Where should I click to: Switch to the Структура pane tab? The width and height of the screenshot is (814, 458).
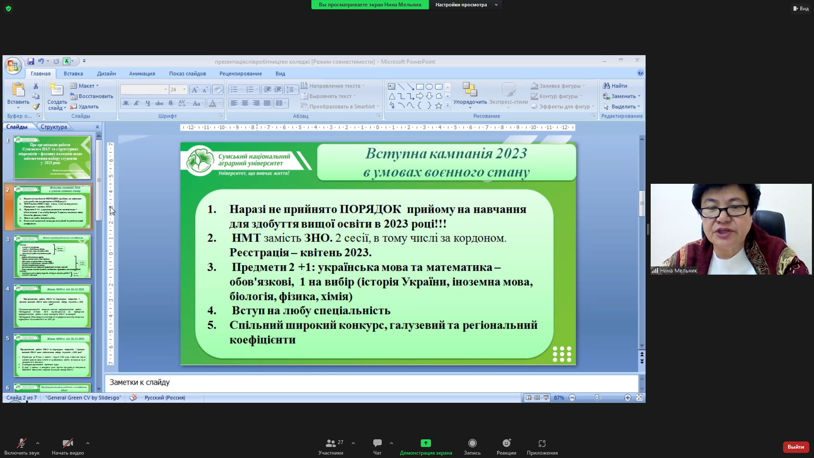point(54,127)
